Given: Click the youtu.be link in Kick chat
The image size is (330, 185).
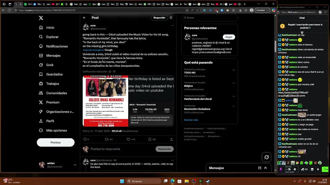Looking at the screenshot, I should click(x=293, y=94).
